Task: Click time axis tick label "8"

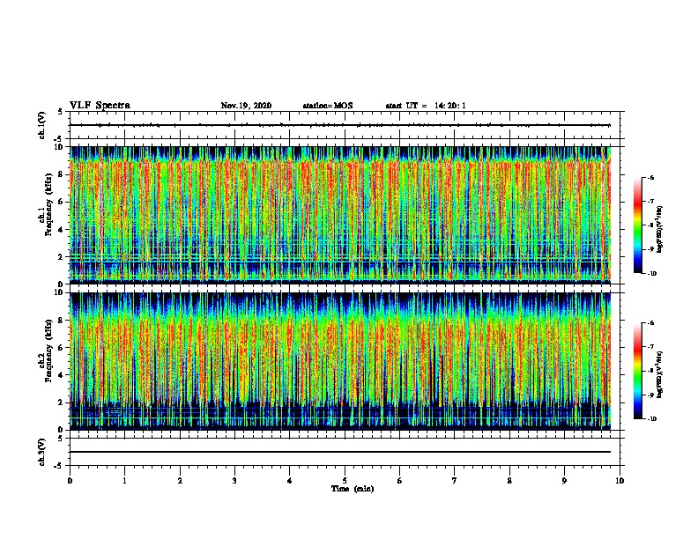Action: pos(509,481)
